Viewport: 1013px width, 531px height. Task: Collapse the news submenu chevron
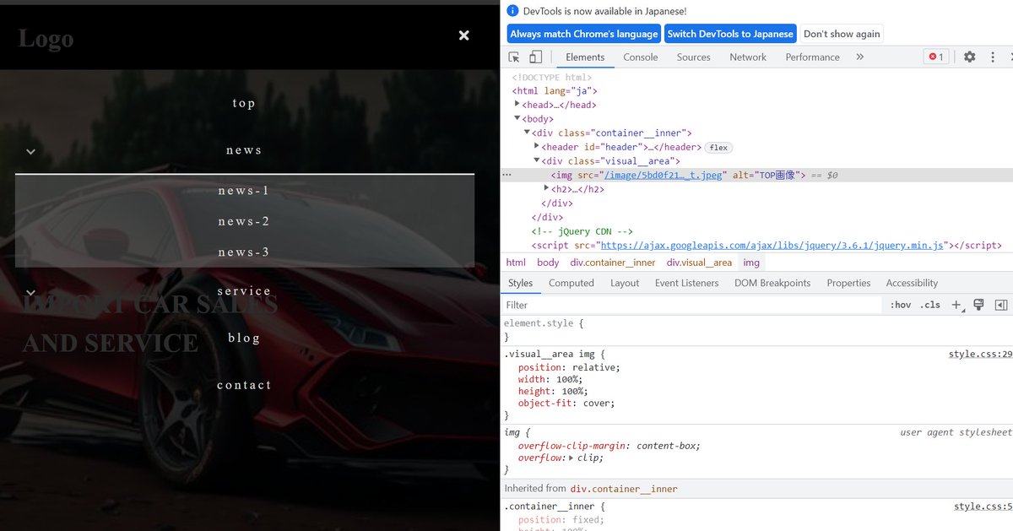[30, 152]
